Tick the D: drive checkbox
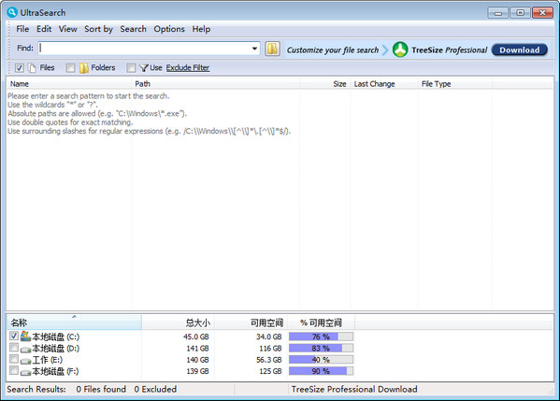 pyautogui.click(x=14, y=348)
